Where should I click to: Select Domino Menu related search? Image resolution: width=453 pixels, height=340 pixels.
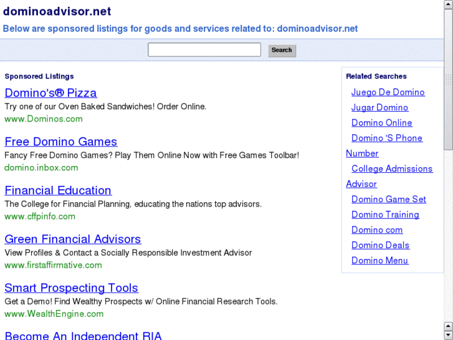[x=379, y=260]
